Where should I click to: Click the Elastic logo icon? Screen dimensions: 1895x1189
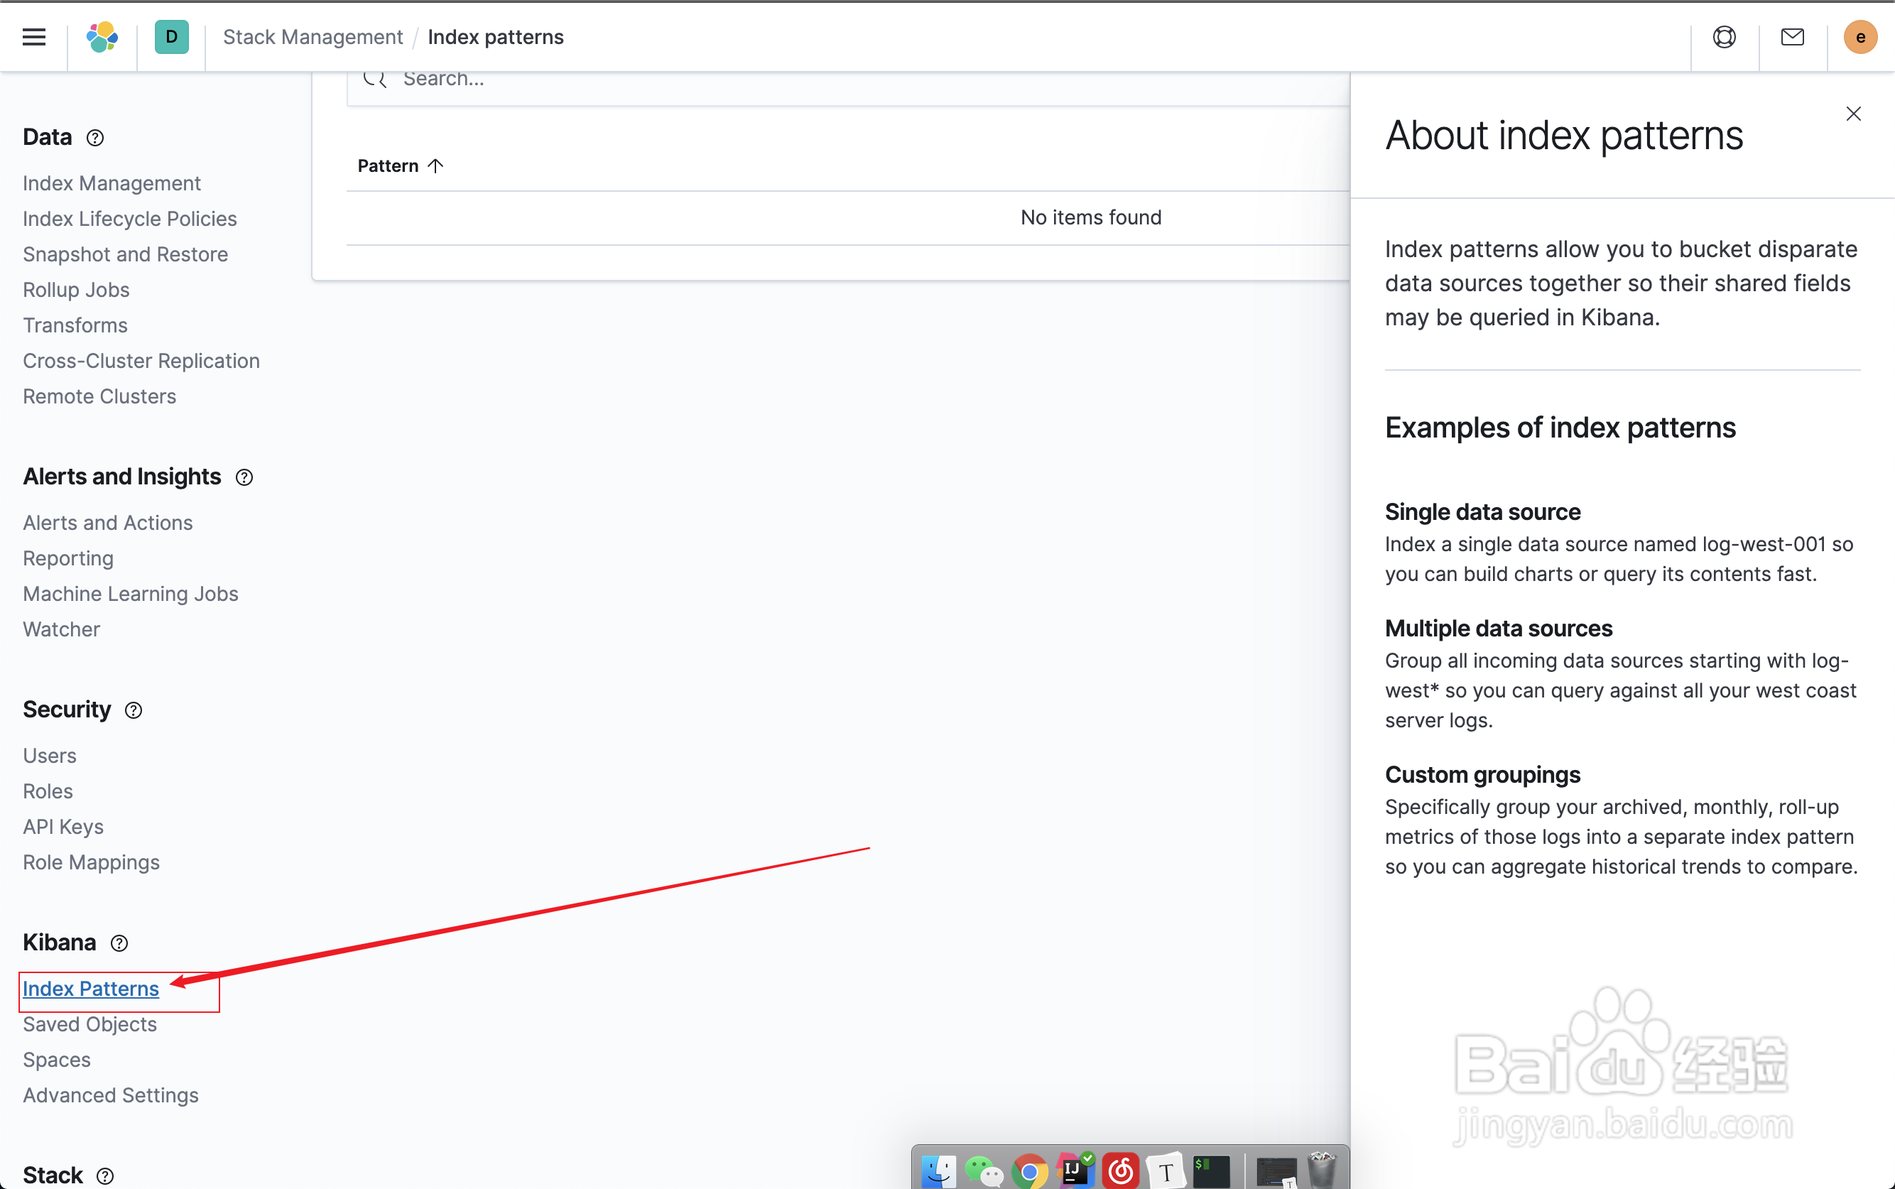point(102,37)
